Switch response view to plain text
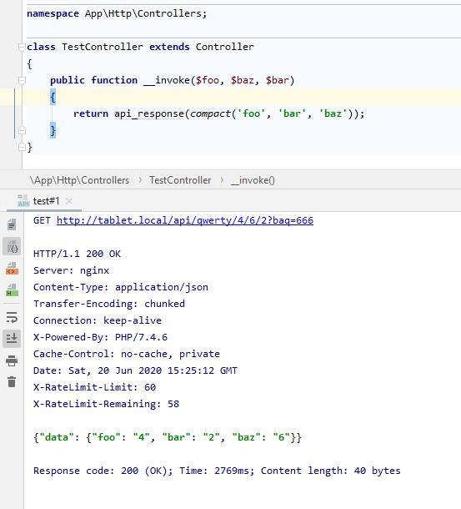 click(x=12, y=224)
